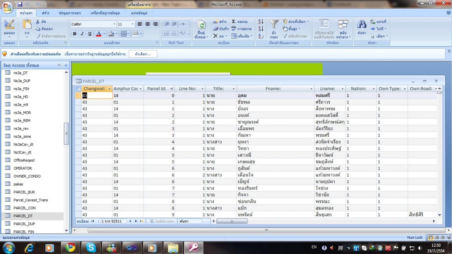Open More (เพิ่มเติม) records dropdown
Screen dimensions: 452x254
click(x=242, y=36)
